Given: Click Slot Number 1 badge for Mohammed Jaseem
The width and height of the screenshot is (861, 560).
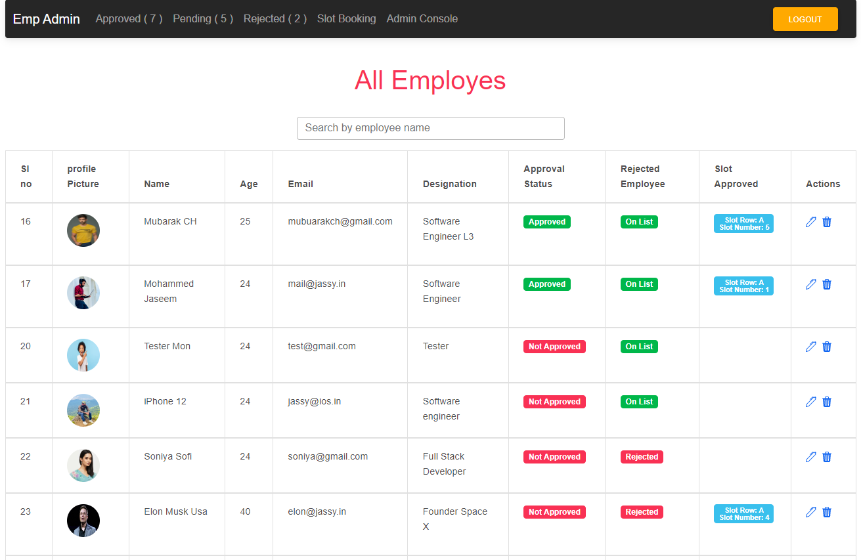Looking at the screenshot, I should (x=743, y=286).
